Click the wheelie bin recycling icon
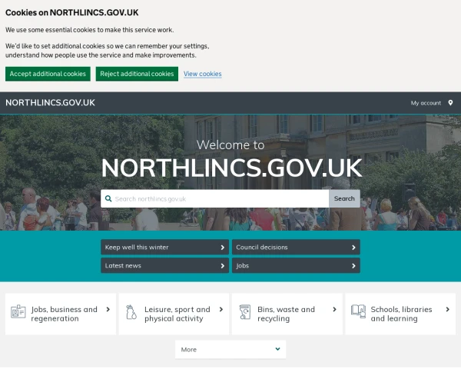Viewport: 461px width, 369px height. pos(245,312)
